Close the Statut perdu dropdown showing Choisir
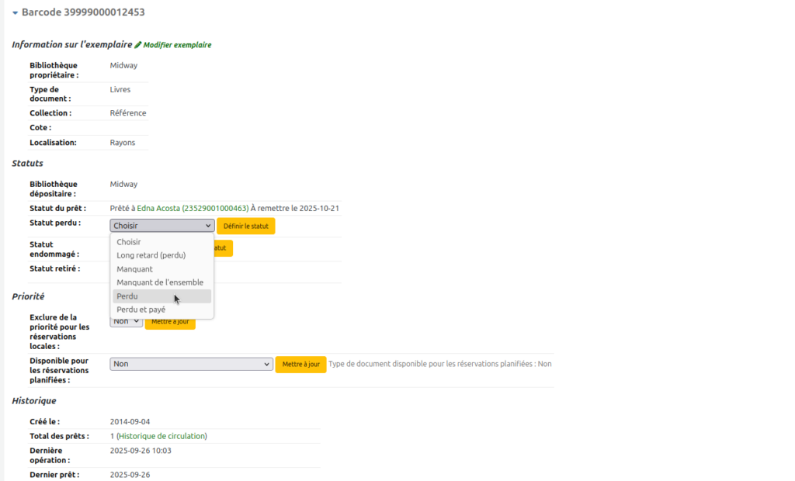The height and width of the screenshot is (481, 795). click(x=161, y=226)
